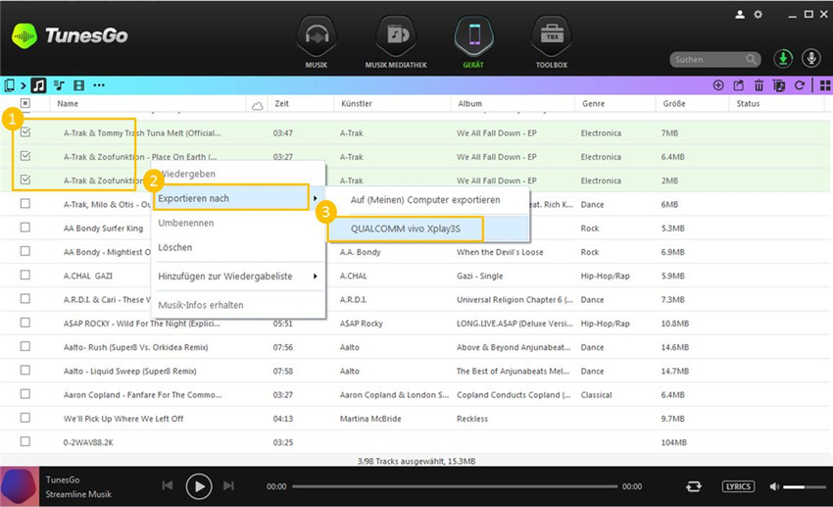Screen dimensions: 833x507
Task: Sort by Künstler column header
Action: pos(357,104)
